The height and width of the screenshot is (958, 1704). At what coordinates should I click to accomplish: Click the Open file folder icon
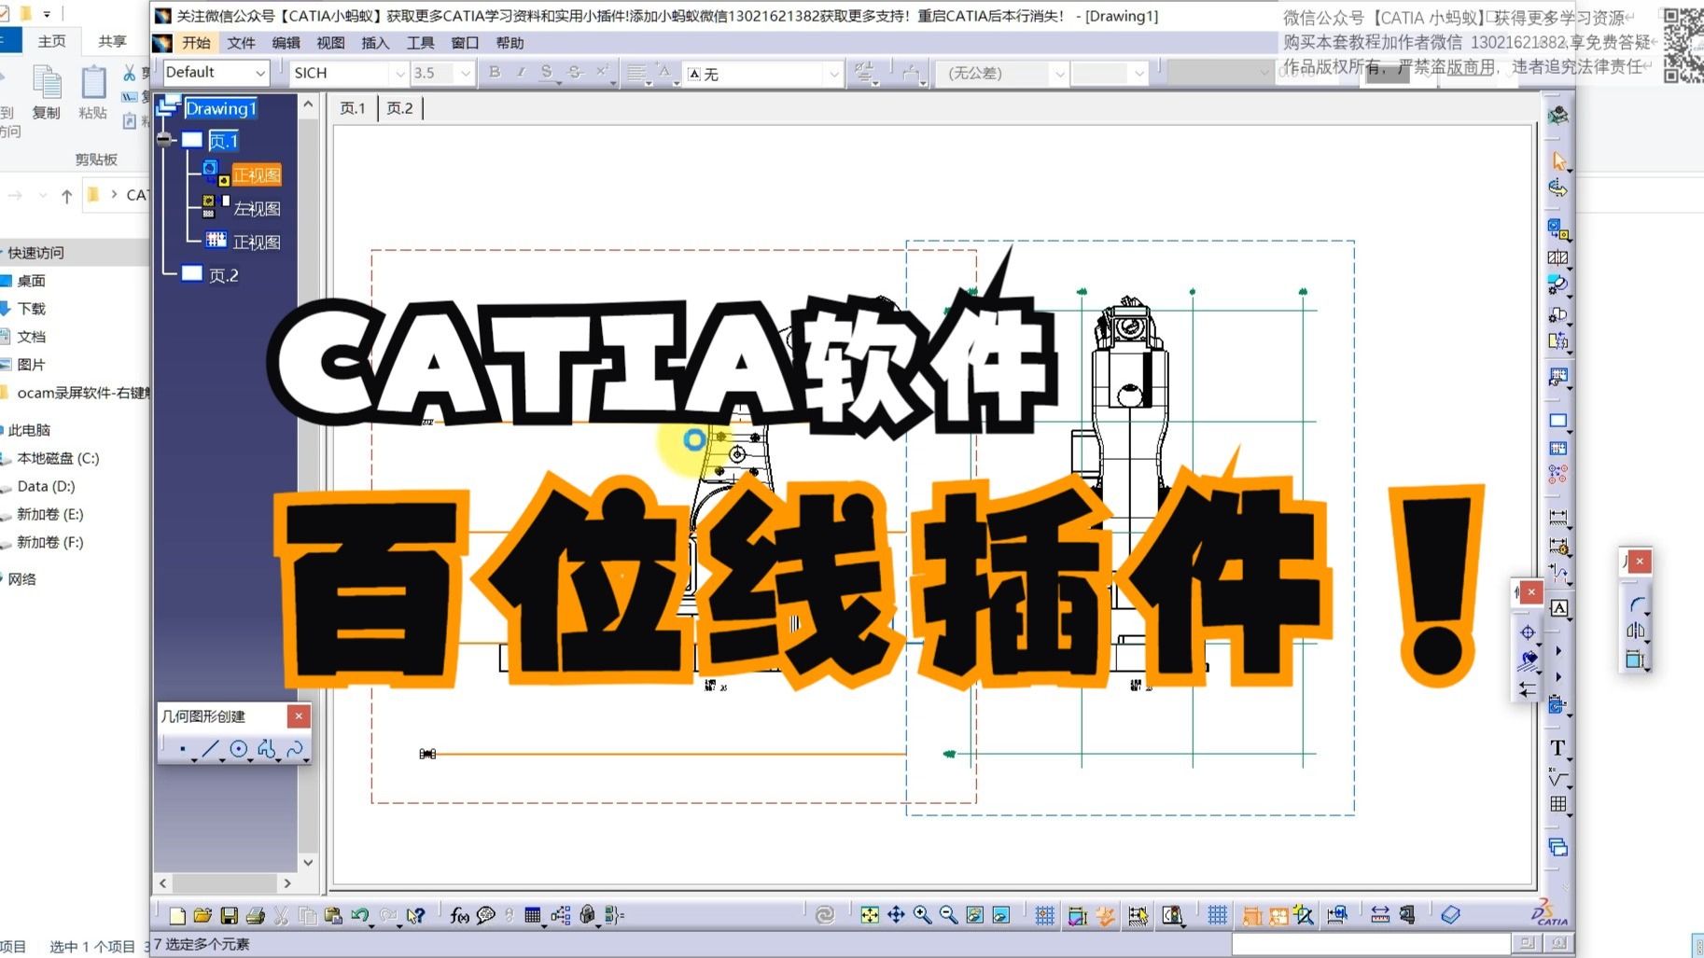[x=203, y=915]
